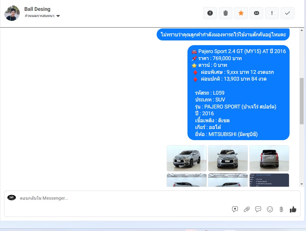Click the ประเภท : SUV line
The height and width of the screenshot is (231, 306).
click(210, 100)
